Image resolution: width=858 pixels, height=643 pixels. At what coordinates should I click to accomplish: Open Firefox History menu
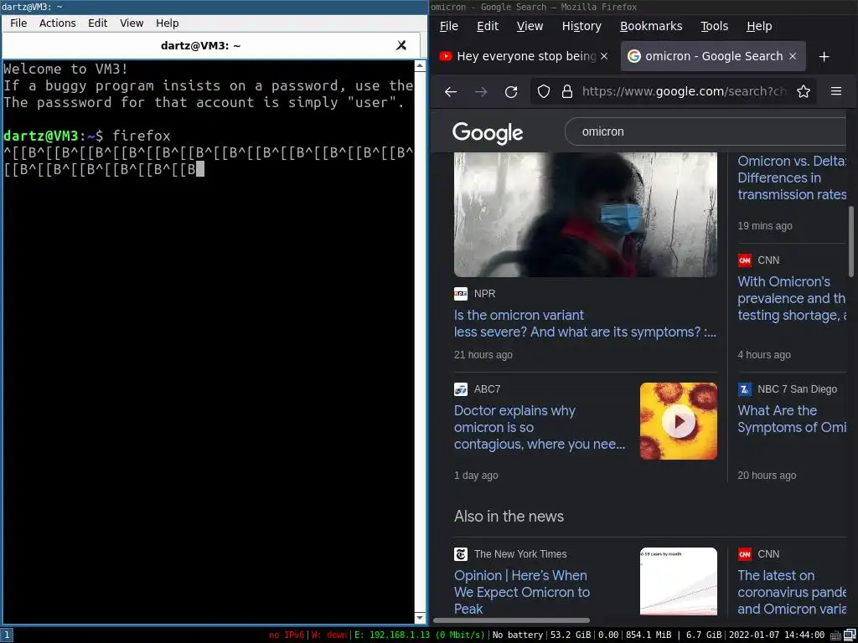581,26
